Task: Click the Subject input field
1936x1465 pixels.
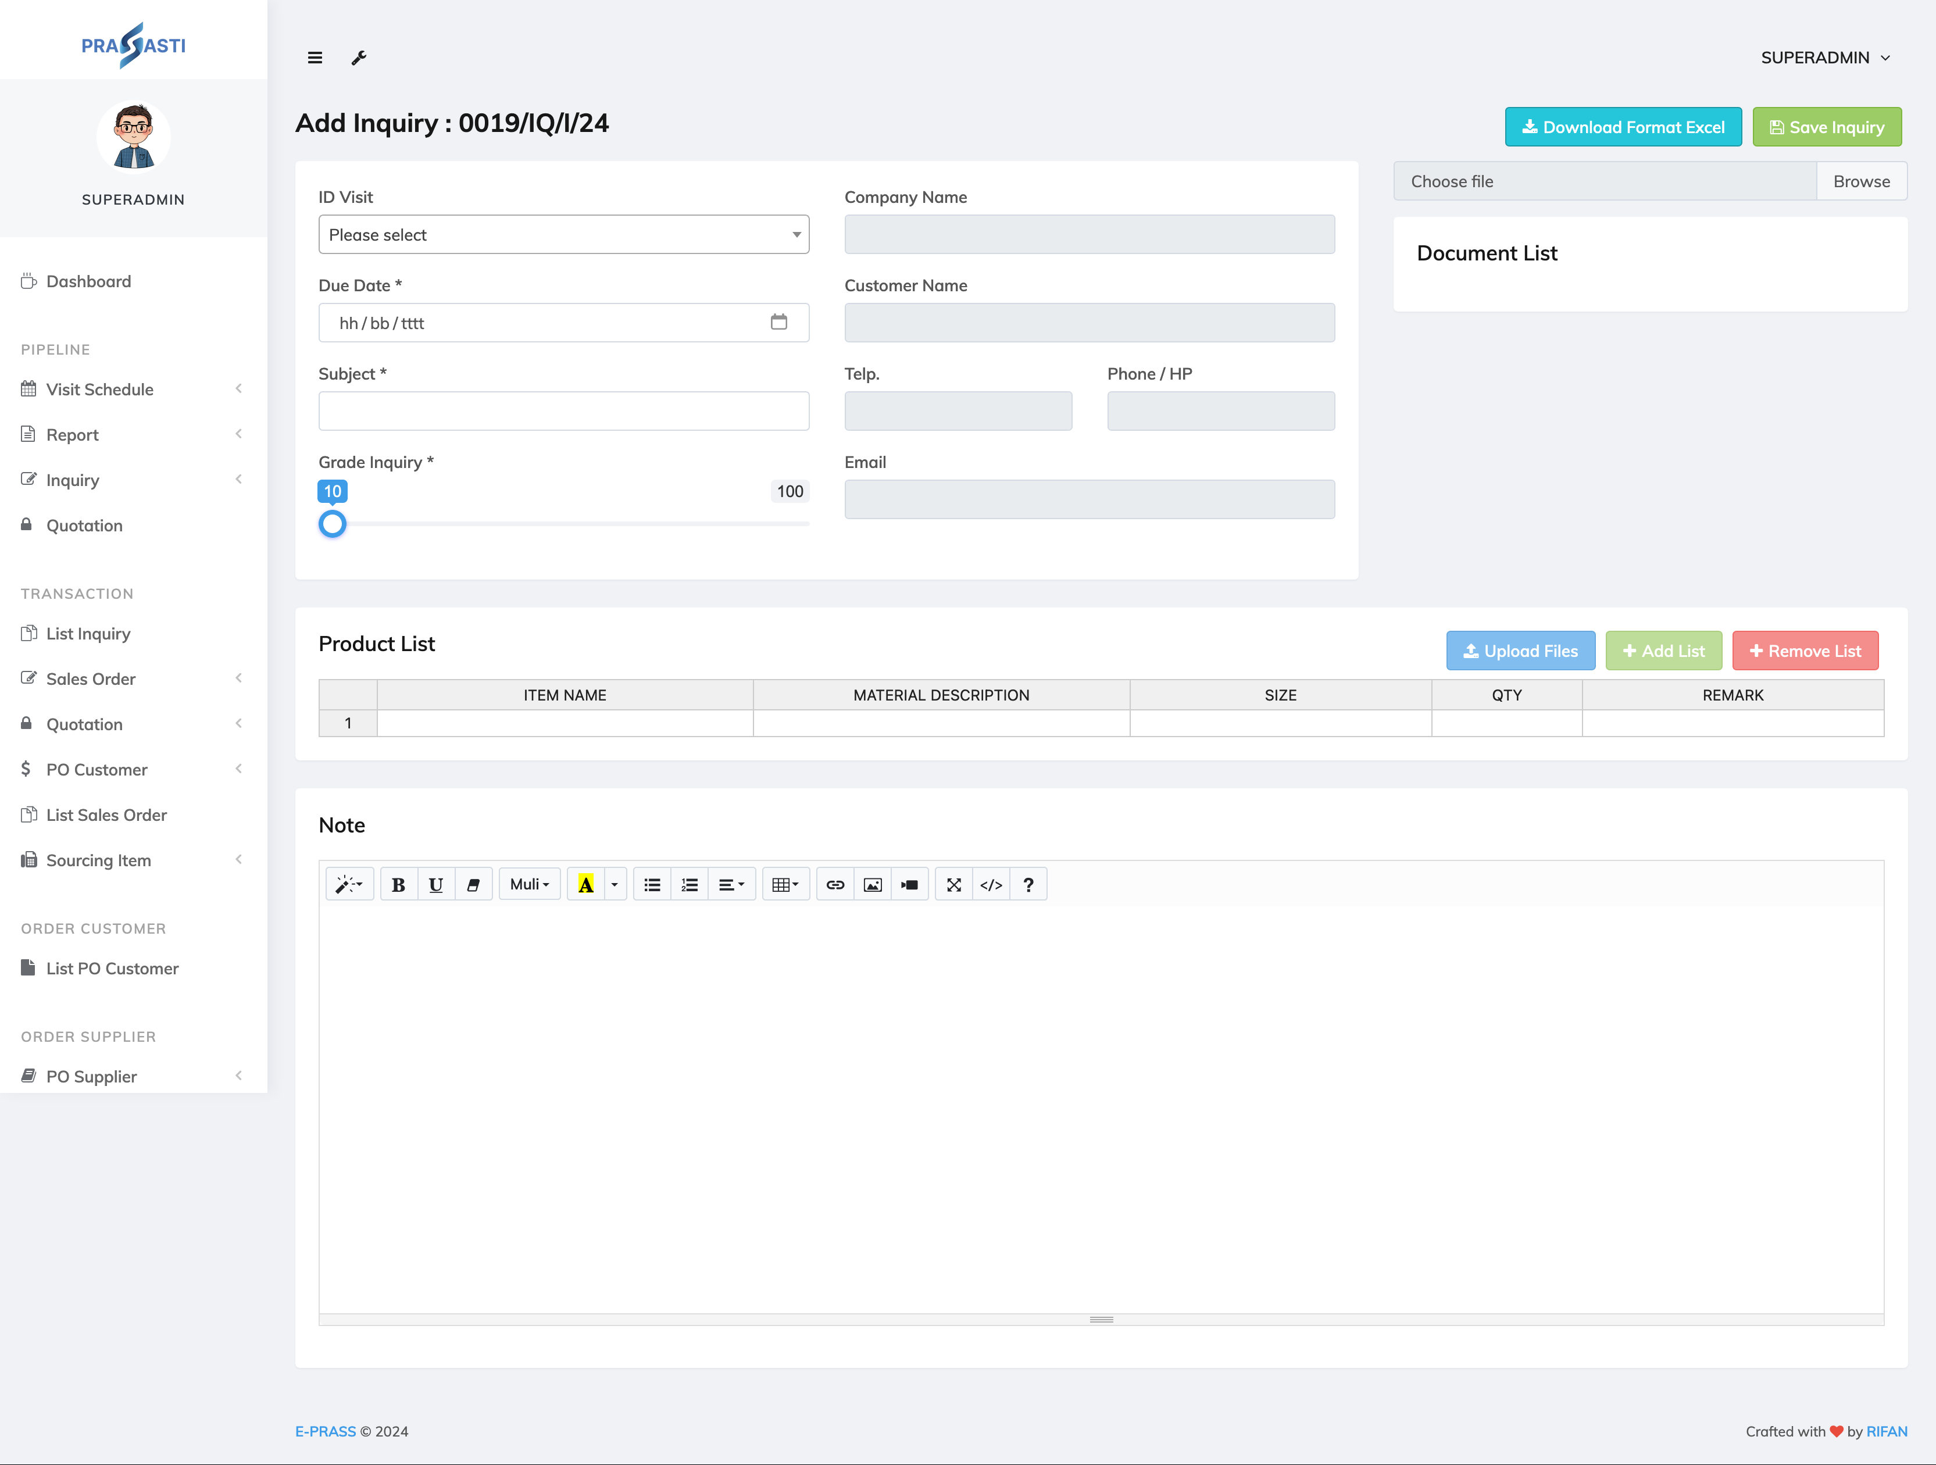Action: (563, 412)
